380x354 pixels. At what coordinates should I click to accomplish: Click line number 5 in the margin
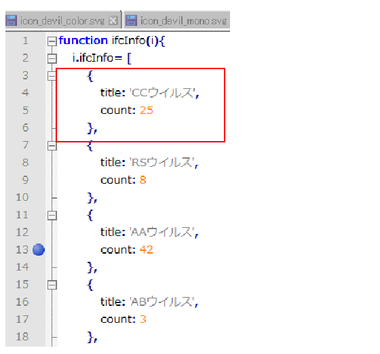tap(26, 111)
